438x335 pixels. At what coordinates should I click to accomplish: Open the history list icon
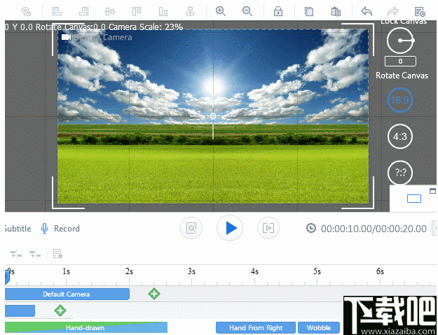(x=420, y=12)
